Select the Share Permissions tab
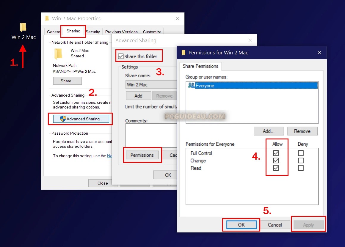The image size is (345, 247). point(200,66)
